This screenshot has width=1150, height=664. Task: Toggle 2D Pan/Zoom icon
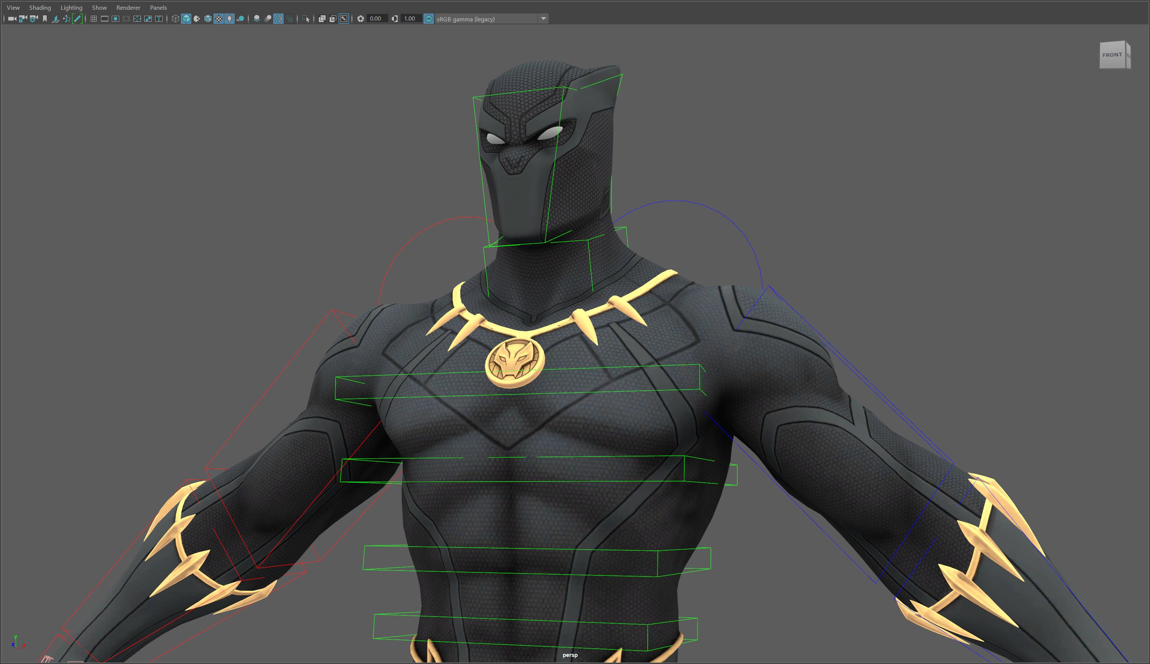tap(67, 19)
